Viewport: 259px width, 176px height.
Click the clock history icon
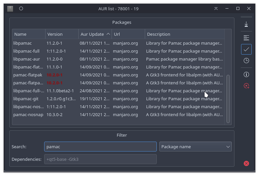coord(246,61)
